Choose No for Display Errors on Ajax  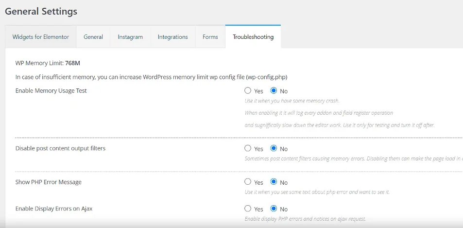tap(274, 209)
